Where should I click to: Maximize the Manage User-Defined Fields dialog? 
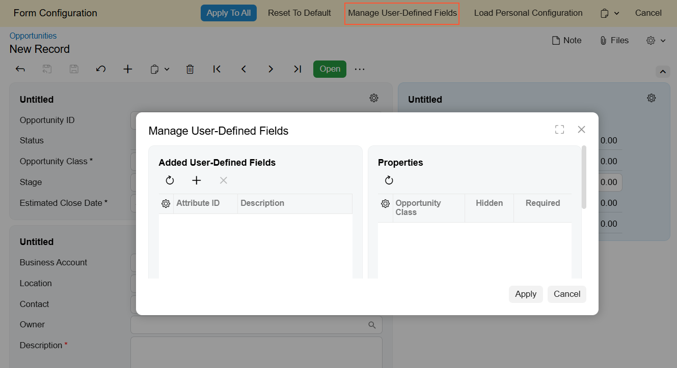(559, 130)
